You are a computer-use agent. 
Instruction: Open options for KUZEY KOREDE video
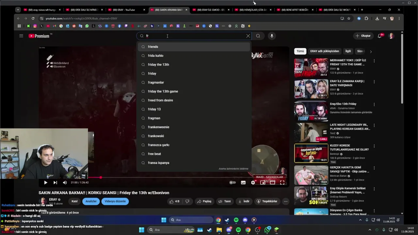[374, 146]
